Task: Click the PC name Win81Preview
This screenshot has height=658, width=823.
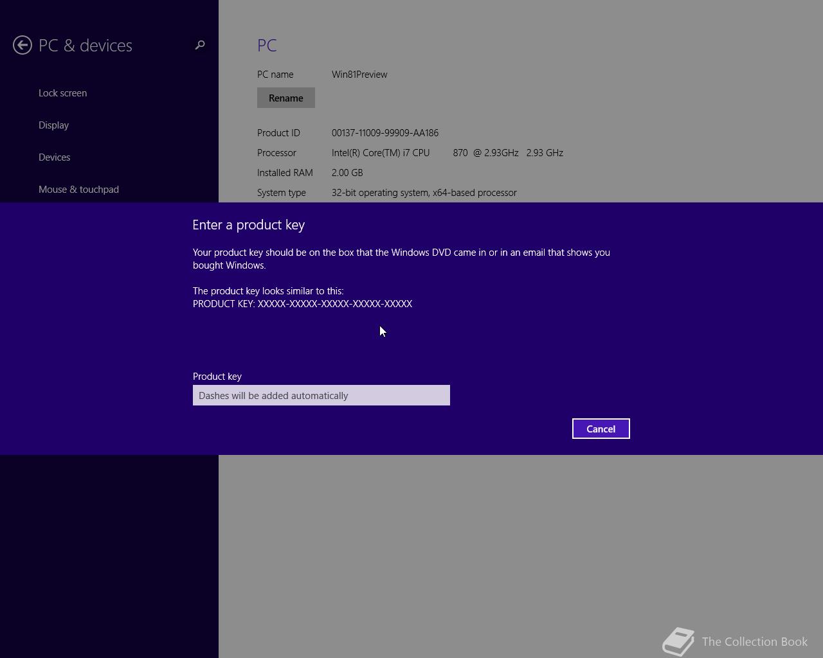Action: (359, 75)
